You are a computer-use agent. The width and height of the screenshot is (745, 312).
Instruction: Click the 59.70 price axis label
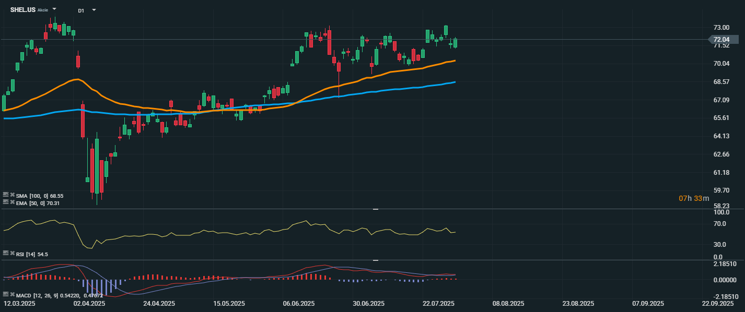pos(721,190)
